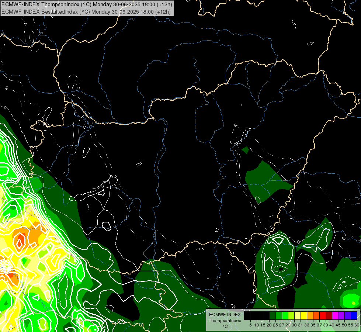This screenshot has width=361, height=332.
Task: Click the legend value '35'
Action: click(313, 325)
